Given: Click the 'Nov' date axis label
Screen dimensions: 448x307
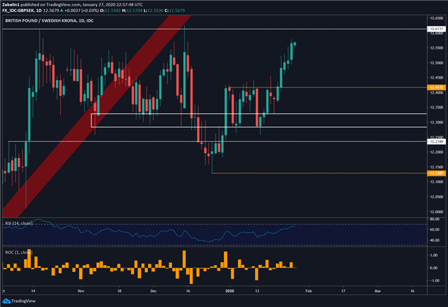Looking at the screenshot, I should pos(81,291).
